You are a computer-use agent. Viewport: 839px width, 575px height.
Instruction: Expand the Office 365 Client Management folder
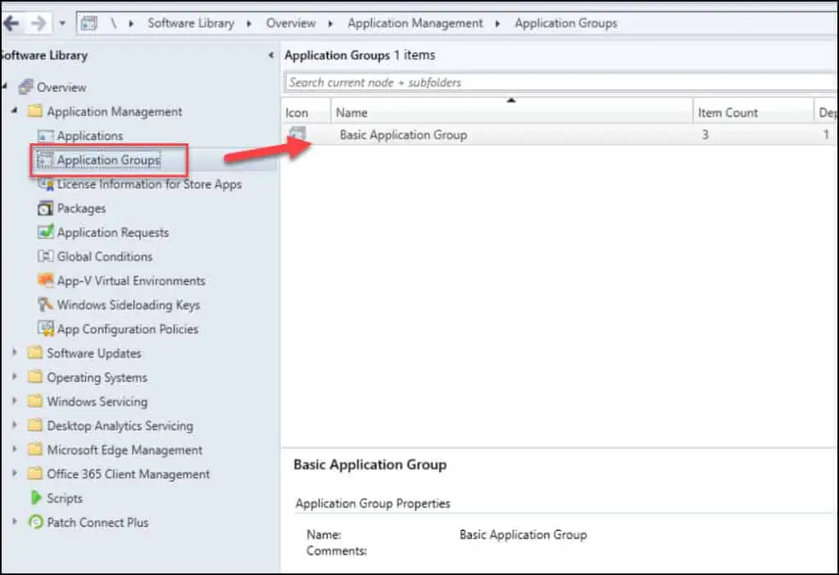pos(15,473)
